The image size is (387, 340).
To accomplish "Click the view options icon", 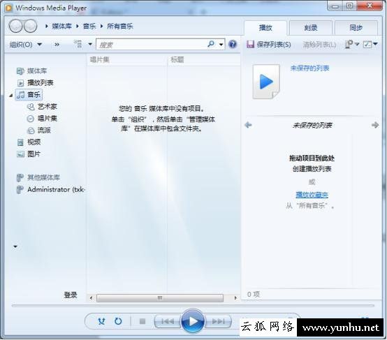I will click(x=78, y=44).
